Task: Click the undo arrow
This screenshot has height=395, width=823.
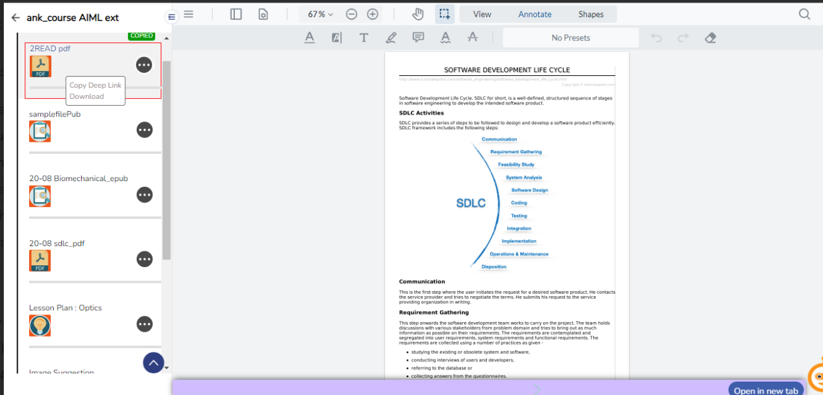Action: click(656, 38)
